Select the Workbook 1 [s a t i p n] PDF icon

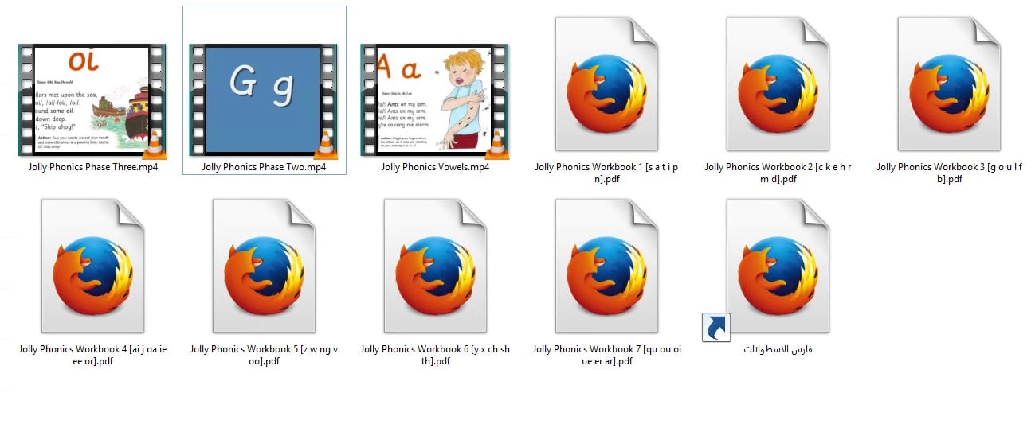click(x=606, y=84)
